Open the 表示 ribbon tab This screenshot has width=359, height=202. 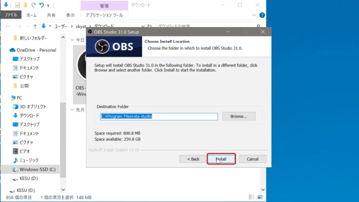(x=70, y=15)
